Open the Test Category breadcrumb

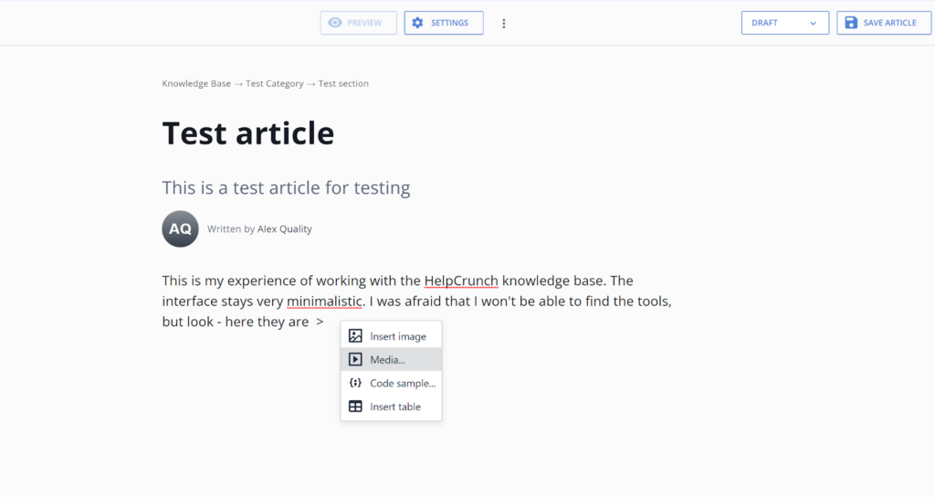(x=274, y=83)
